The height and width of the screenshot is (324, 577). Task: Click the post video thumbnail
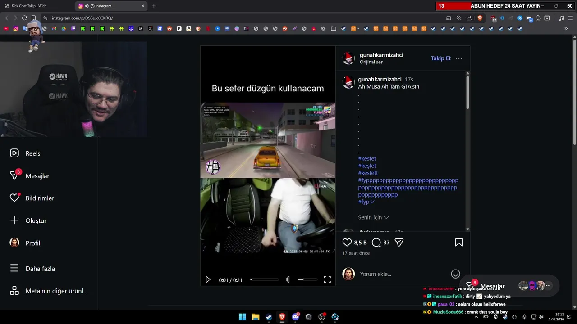pyautogui.click(x=268, y=166)
